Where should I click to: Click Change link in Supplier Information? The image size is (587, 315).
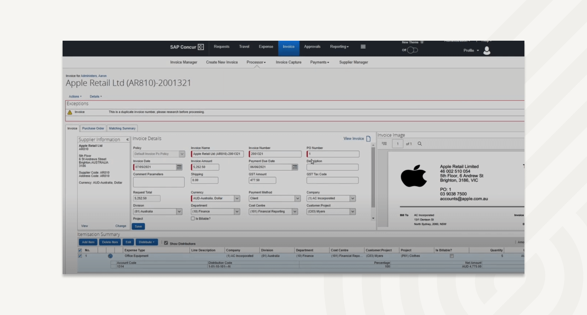[x=120, y=226]
